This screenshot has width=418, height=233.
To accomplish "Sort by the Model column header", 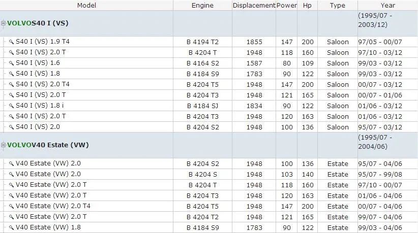I will click(86, 5).
